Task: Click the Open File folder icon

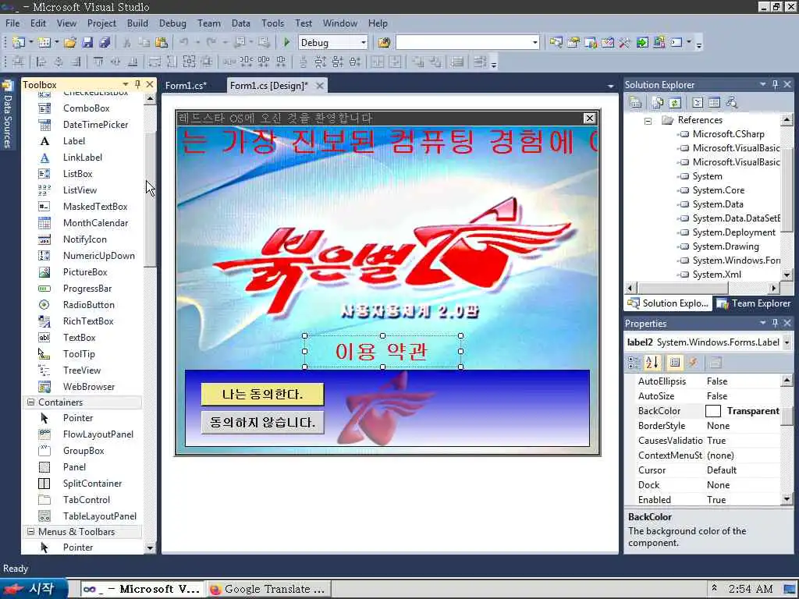Action: (x=70, y=43)
